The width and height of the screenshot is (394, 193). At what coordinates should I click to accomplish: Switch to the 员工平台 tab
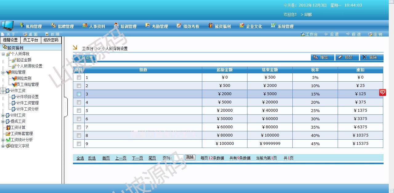click(x=31, y=40)
